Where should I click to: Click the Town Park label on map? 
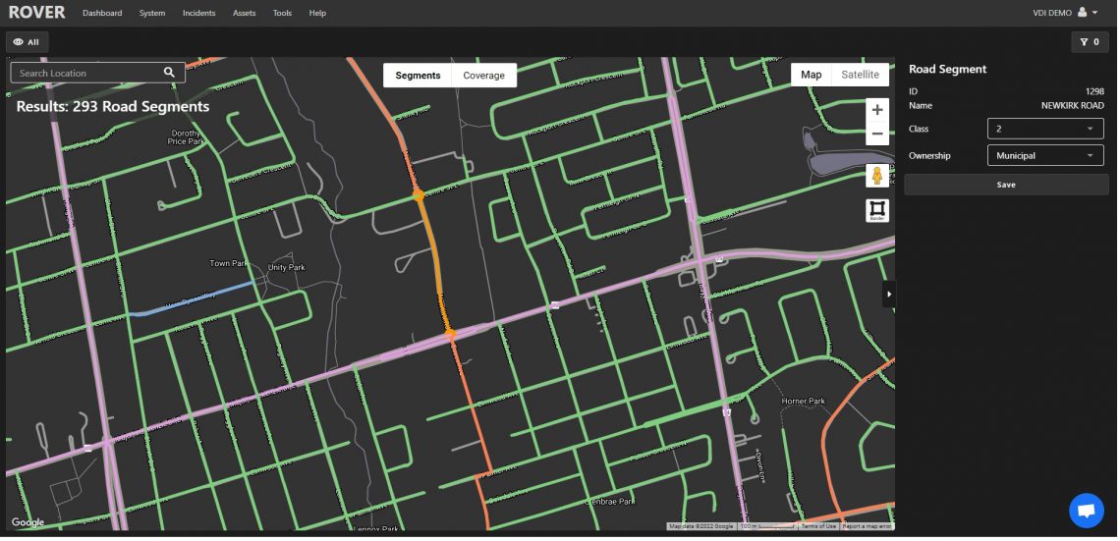point(228,263)
